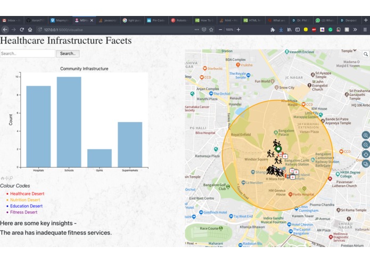Click the map locate-me crosshair control
The image size is (370, 263).
tap(366, 154)
